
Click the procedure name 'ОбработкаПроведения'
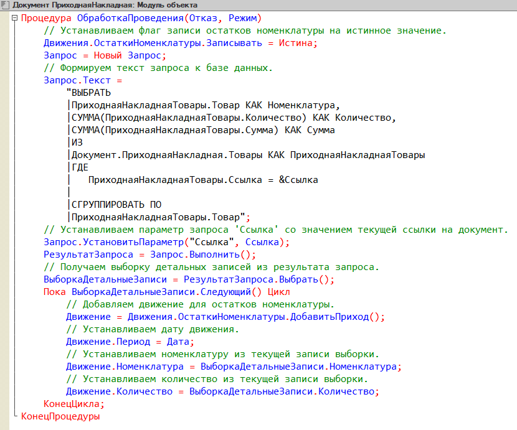coord(130,18)
